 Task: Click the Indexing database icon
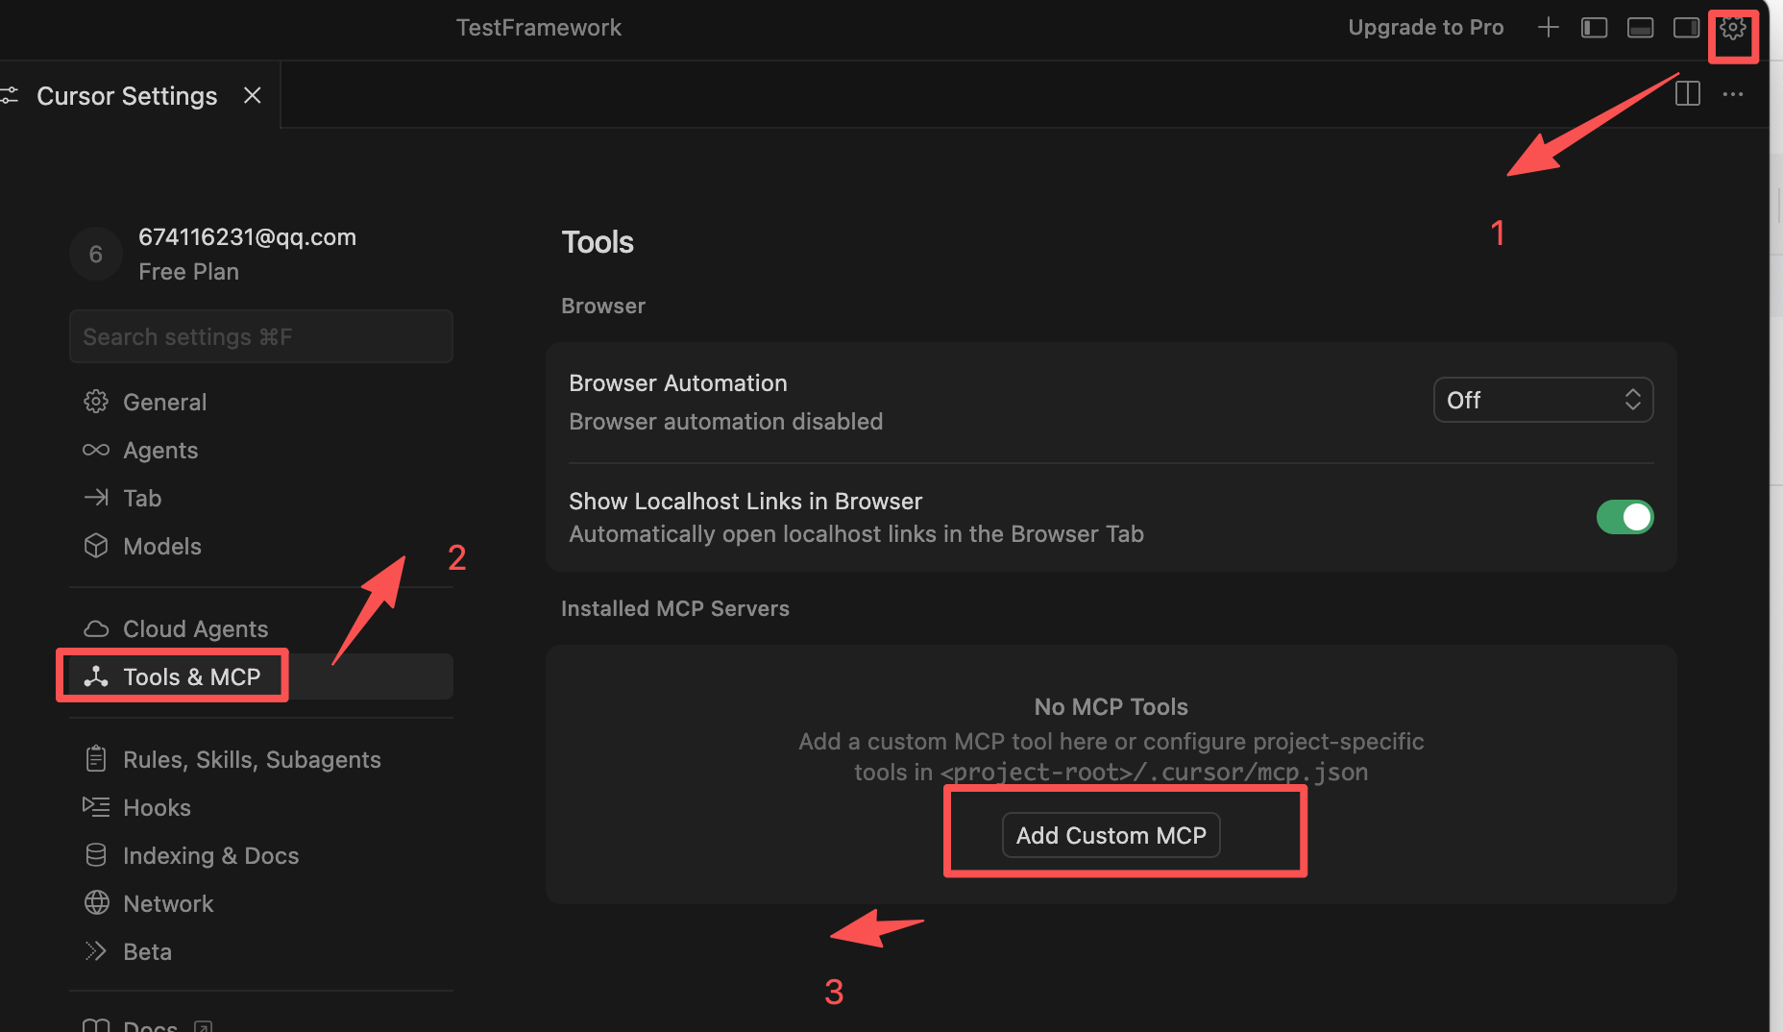(x=96, y=855)
